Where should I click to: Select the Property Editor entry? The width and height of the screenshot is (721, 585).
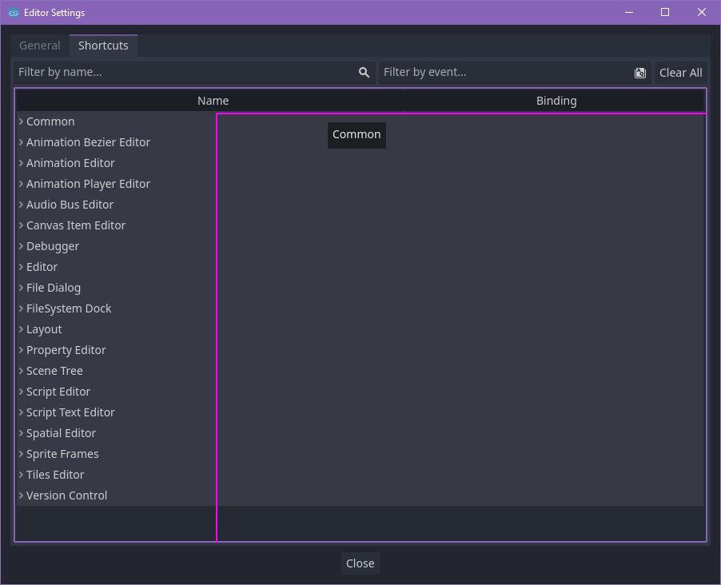(66, 349)
